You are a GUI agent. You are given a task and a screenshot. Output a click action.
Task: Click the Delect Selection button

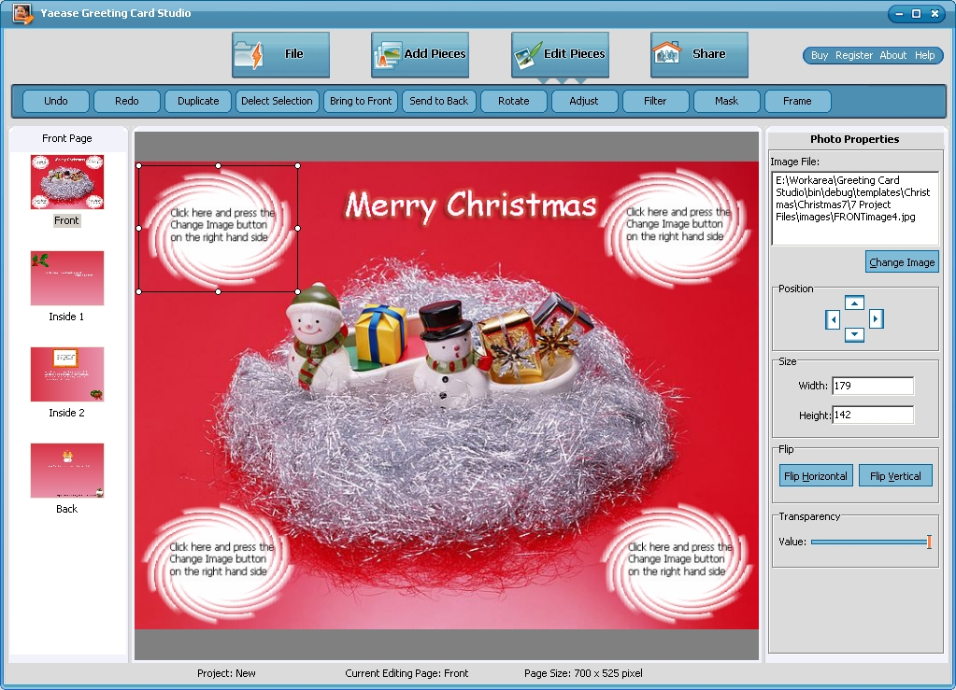[x=277, y=101]
